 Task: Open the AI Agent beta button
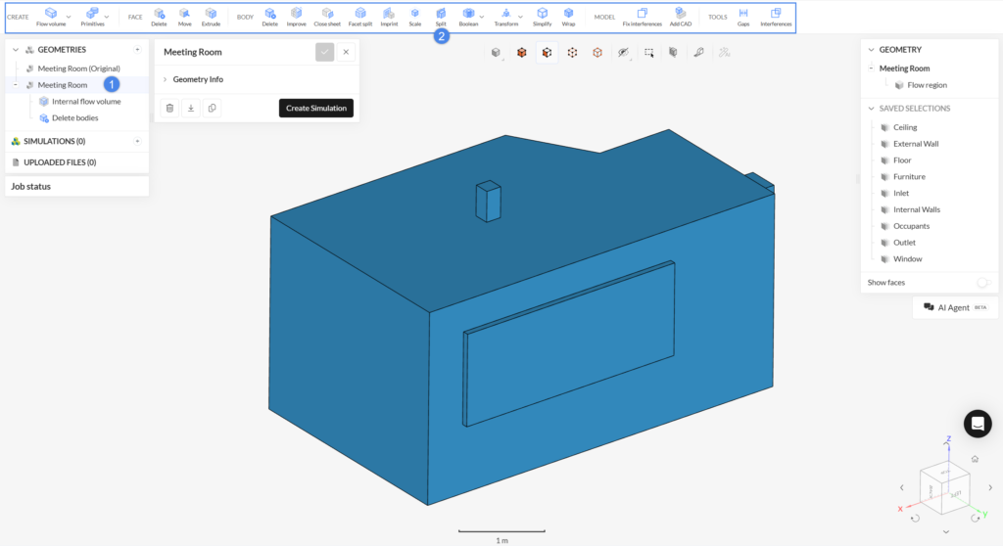point(955,307)
